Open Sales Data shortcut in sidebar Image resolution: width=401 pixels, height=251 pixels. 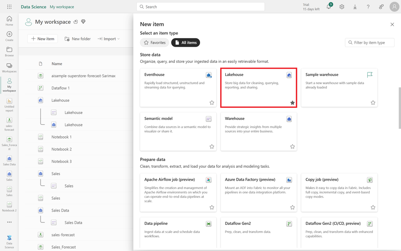(x=9, y=160)
